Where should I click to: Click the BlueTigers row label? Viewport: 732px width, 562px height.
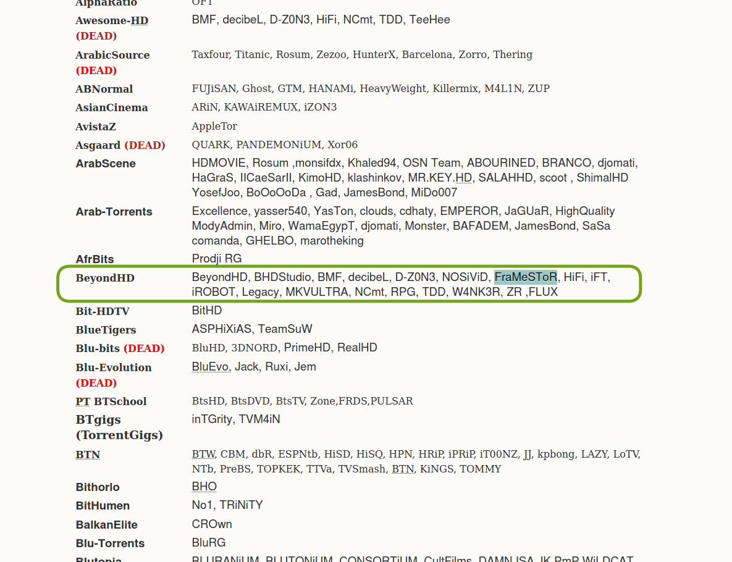(106, 330)
